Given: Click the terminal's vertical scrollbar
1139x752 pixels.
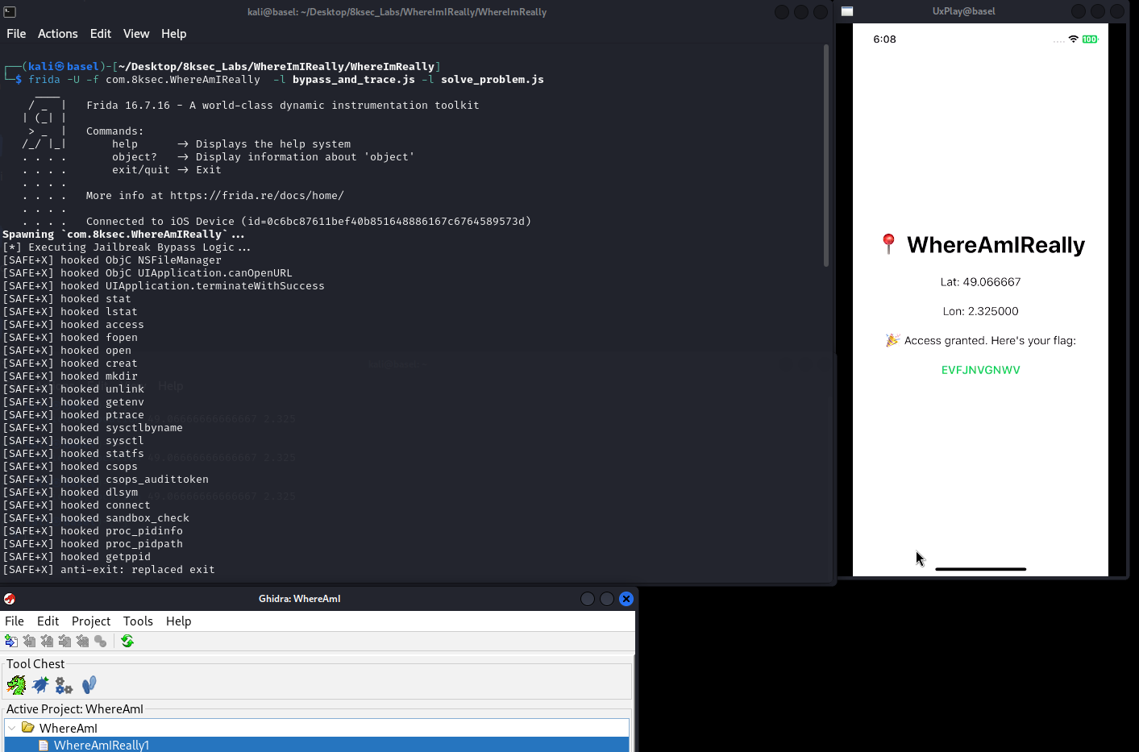Looking at the screenshot, I should pyautogui.click(x=826, y=156).
